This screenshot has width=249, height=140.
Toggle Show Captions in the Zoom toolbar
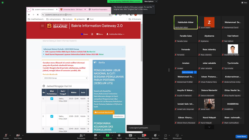coord(130,136)
